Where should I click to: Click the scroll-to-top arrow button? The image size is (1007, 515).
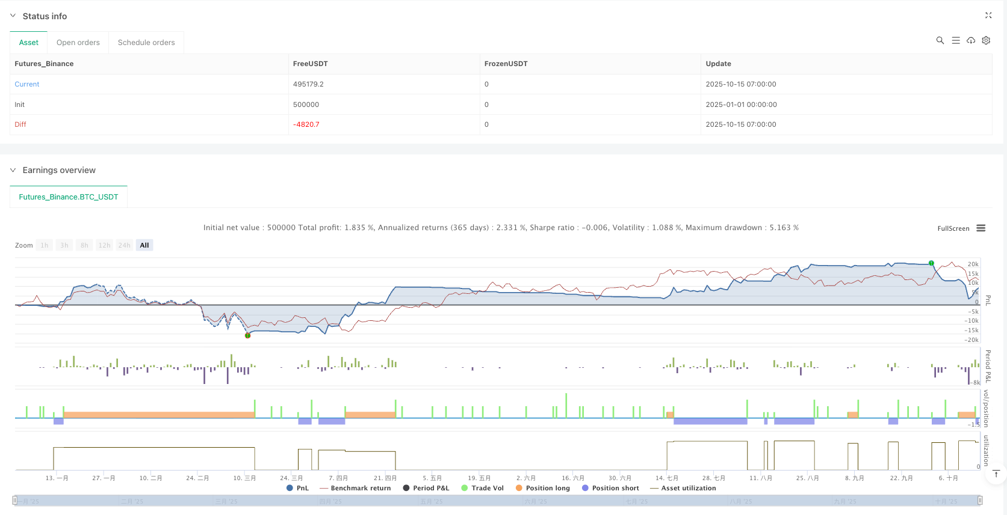996,474
